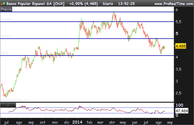Click the nov label on time axis
This screenshot has width=194, height=125.
(x=55, y=122)
